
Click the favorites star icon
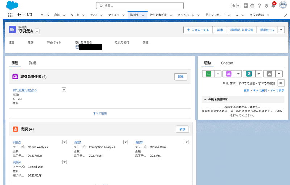pos(233,6)
